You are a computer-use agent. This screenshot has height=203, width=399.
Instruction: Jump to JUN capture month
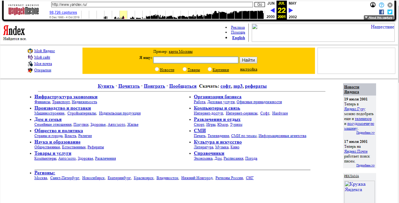tap(271, 3)
